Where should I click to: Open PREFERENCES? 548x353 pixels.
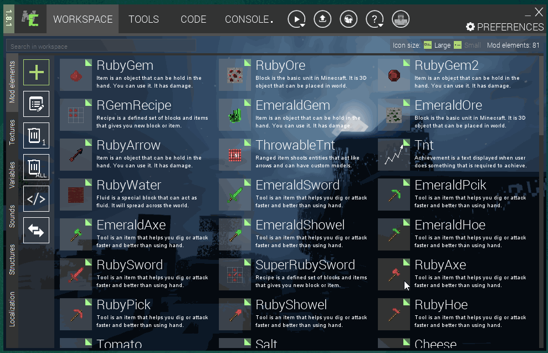(x=505, y=27)
